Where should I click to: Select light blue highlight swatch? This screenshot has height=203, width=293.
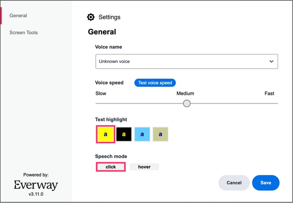pos(142,134)
